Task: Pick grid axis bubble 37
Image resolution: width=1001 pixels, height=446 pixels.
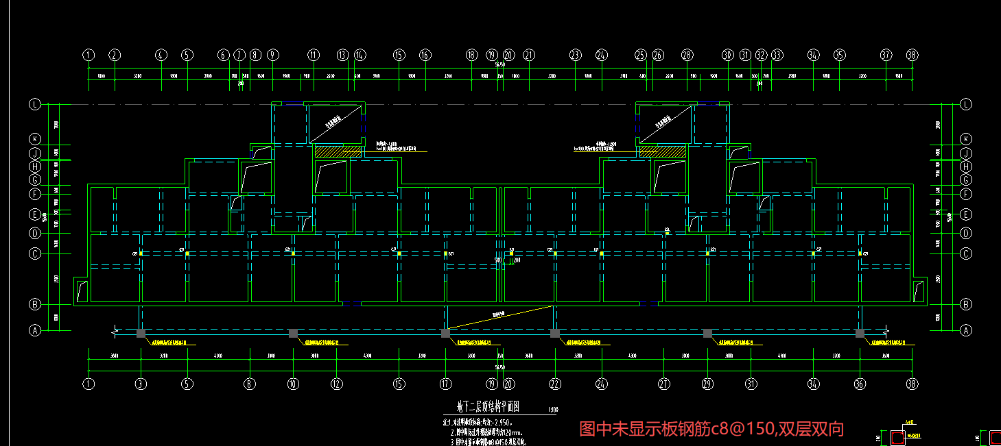Action: 886,55
